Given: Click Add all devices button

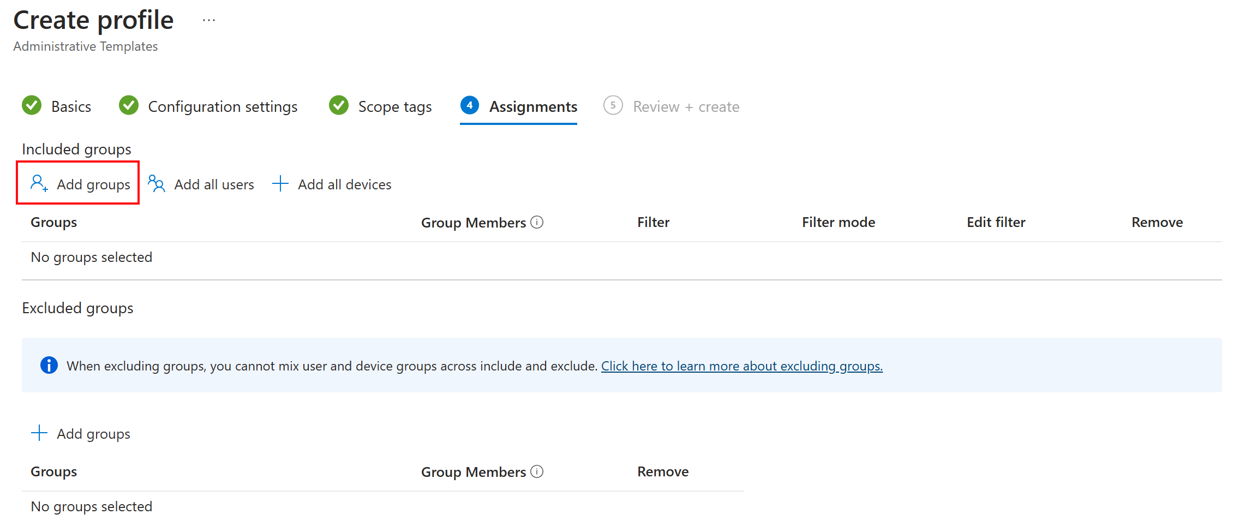Looking at the screenshot, I should [x=332, y=184].
